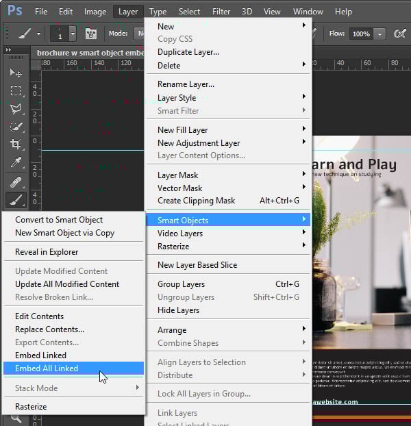Open the Type menu
The image size is (411, 426).
tap(158, 12)
